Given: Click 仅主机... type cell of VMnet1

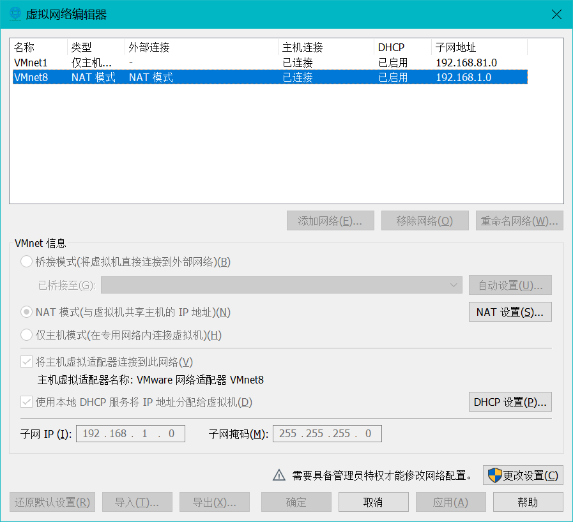Looking at the screenshot, I should tap(91, 63).
